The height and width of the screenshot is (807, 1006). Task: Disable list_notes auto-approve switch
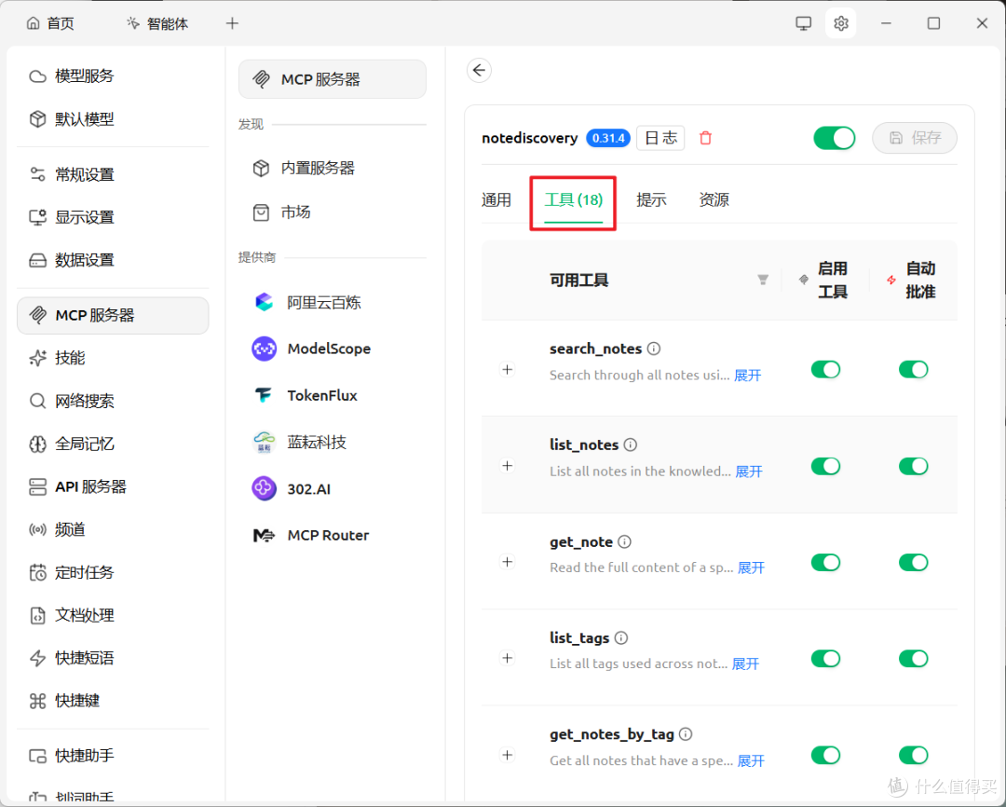914,466
